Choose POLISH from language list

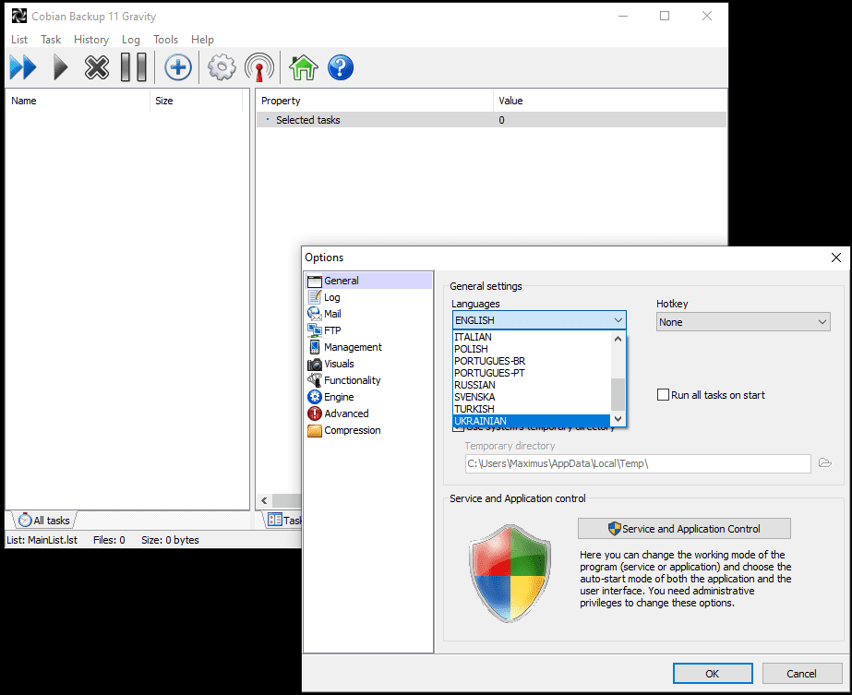tap(532, 349)
